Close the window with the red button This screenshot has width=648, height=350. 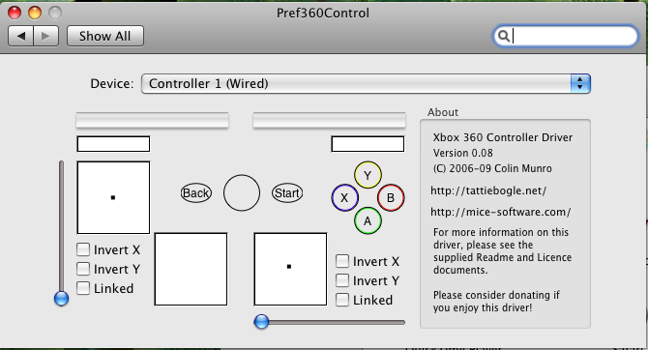[x=15, y=13]
